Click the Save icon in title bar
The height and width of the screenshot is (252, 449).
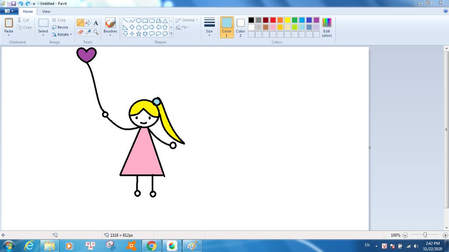pyautogui.click(x=13, y=4)
